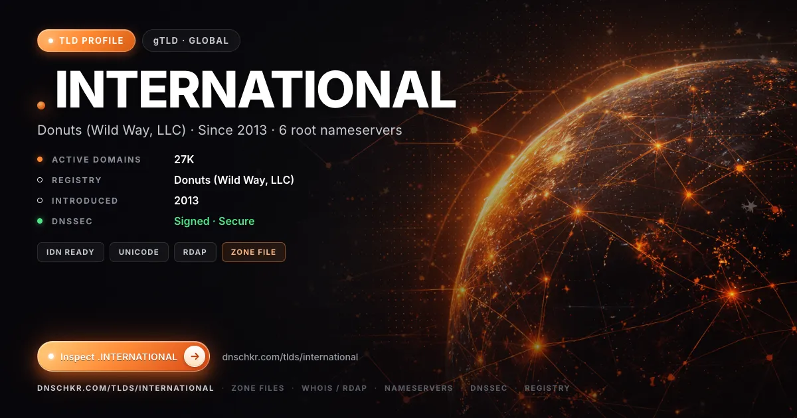Viewport: 797px width, 418px height.
Task: Click the Inspect .INTERNATIONAL button
Action: pyautogui.click(x=124, y=356)
